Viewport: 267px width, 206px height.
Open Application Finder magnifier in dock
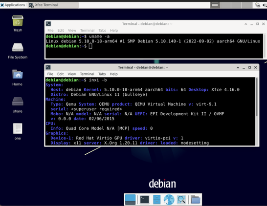(181, 199)
